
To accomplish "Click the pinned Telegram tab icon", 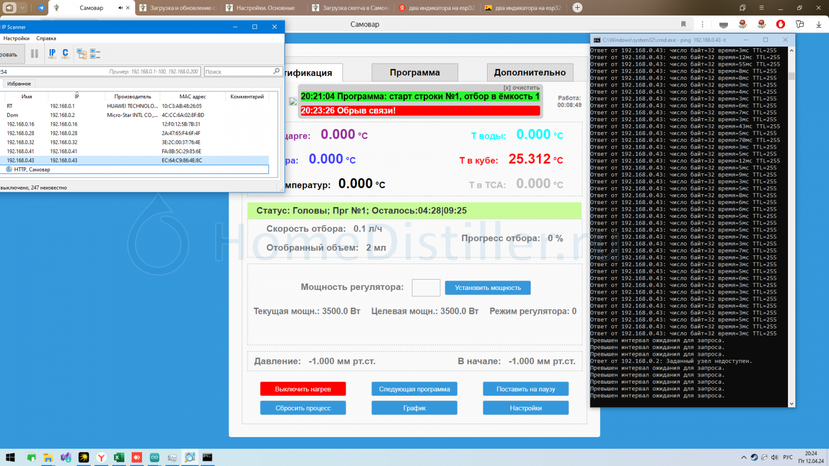I will (x=41, y=8).
